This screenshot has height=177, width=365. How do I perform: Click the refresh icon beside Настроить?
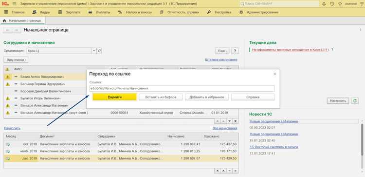click(x=355, y=101)
